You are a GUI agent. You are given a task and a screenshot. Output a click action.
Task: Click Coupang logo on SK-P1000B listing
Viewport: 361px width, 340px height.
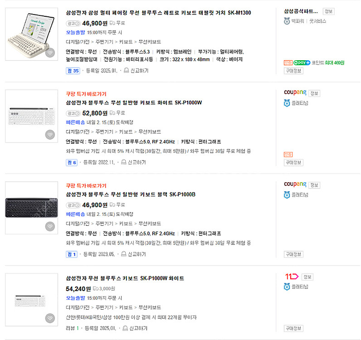click(x=295, y=185)
